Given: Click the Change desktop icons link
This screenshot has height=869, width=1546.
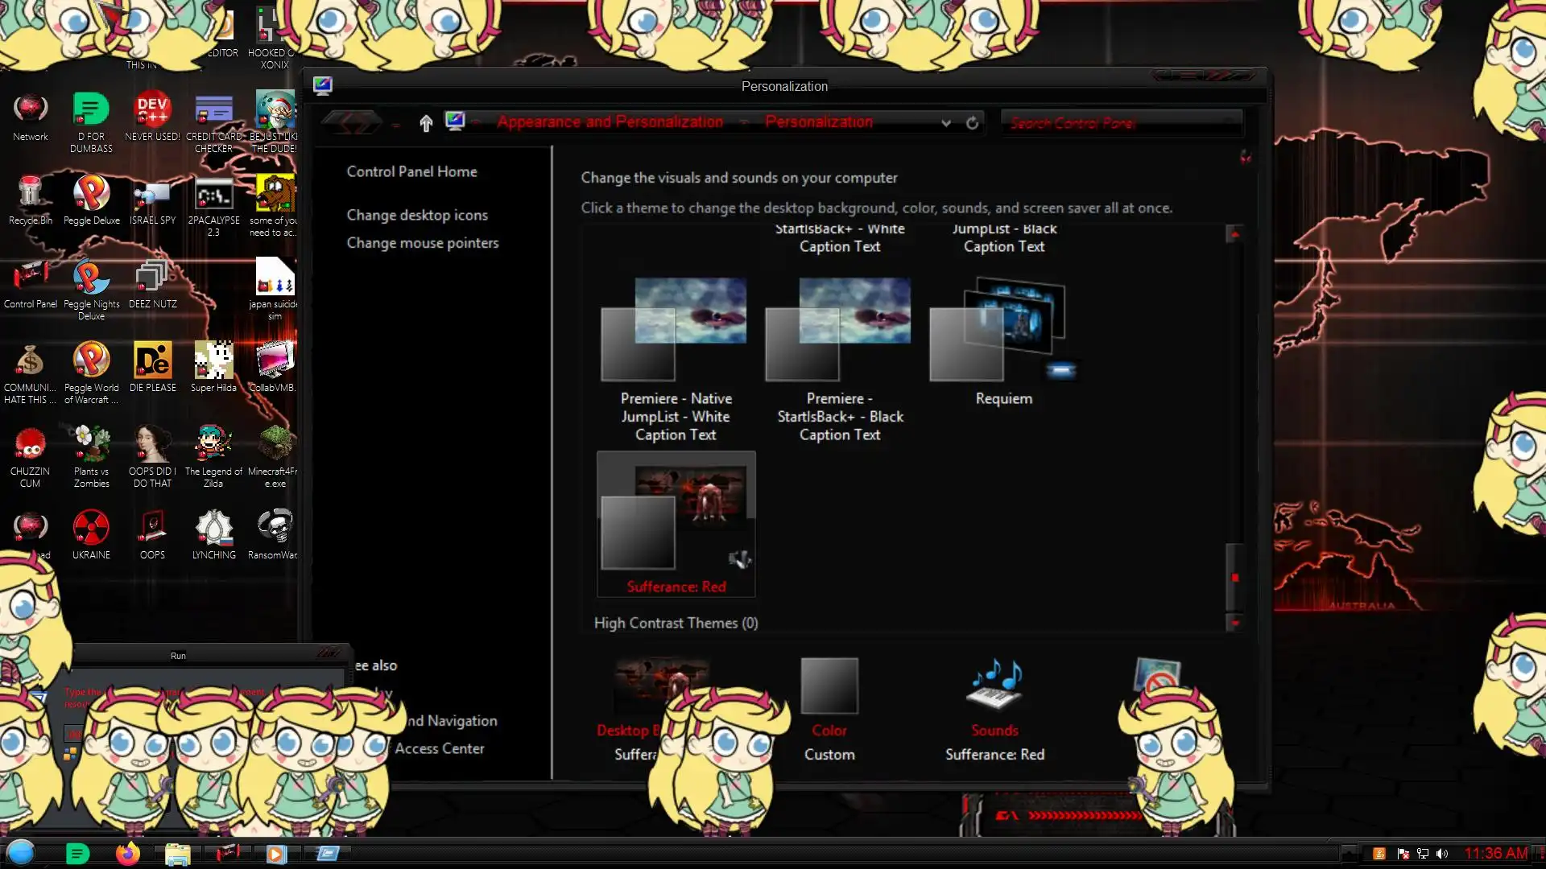Looking at the screenshot, I should [x=417, y=215].
